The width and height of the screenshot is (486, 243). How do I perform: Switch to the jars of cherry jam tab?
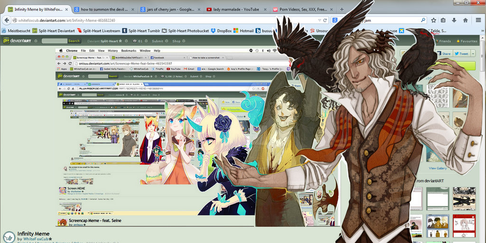[x=171, y=9]
